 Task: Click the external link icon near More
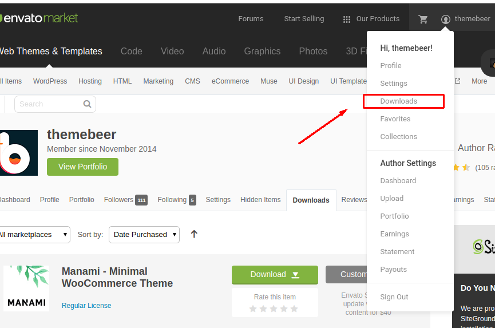pyautogui.click(x=457, y=81)
